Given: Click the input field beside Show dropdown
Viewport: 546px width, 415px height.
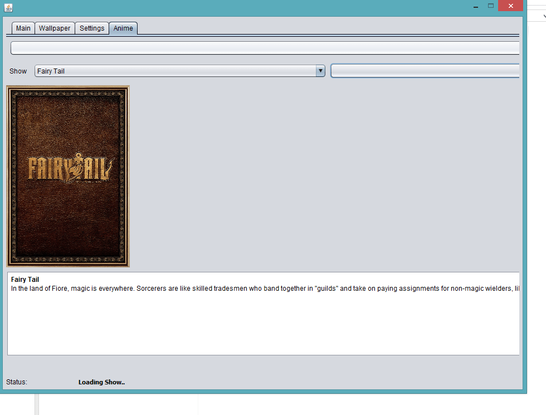Looking at the screenshot, I should click(425, 71).
